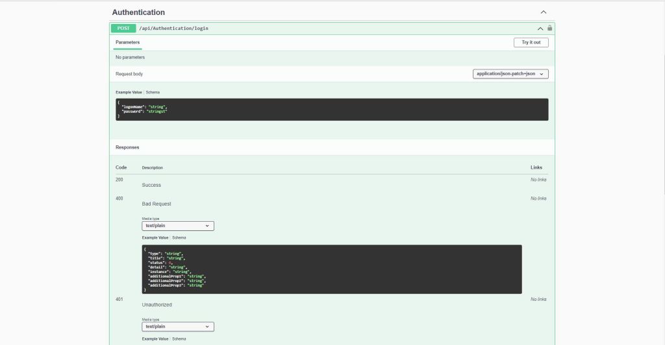Select the Parameters tab
The image size is (665, 345).
click(x=127, y=42)
